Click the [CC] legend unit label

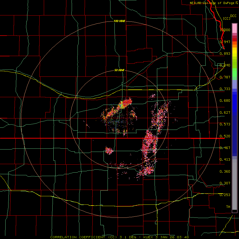coord(227,18)
